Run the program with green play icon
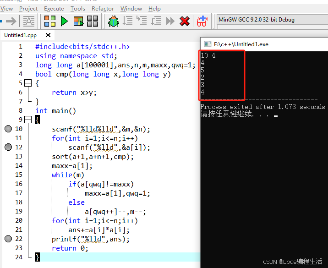This screenshot has width=328, height=268. [x=65, y=21]
